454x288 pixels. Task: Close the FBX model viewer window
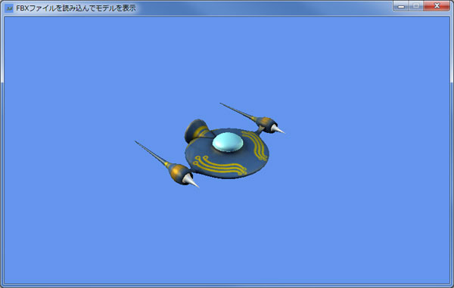437,6
